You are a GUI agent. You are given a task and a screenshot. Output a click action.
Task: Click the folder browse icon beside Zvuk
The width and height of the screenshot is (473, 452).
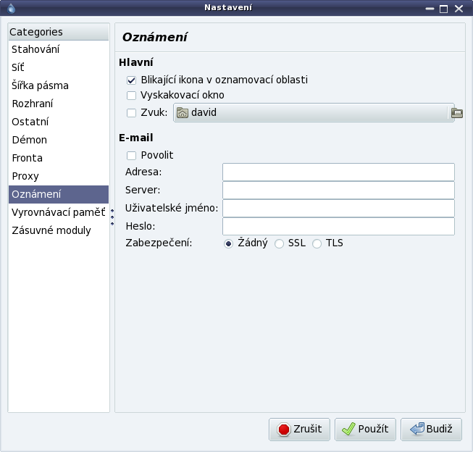[x=457, y=113]
